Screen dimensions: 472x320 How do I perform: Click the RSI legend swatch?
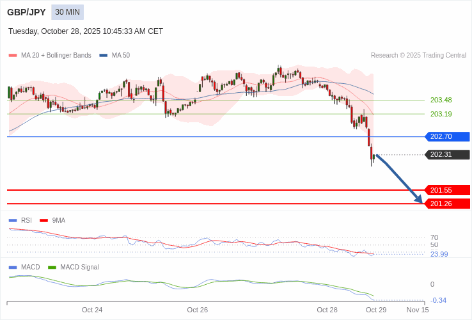click(13, 221)
